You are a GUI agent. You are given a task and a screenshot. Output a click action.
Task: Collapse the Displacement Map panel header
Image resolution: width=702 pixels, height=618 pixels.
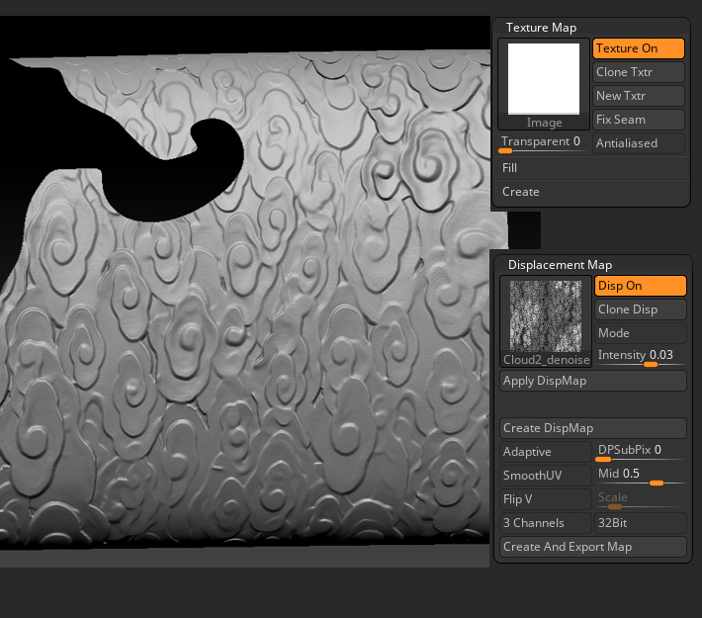coord(560,265)
